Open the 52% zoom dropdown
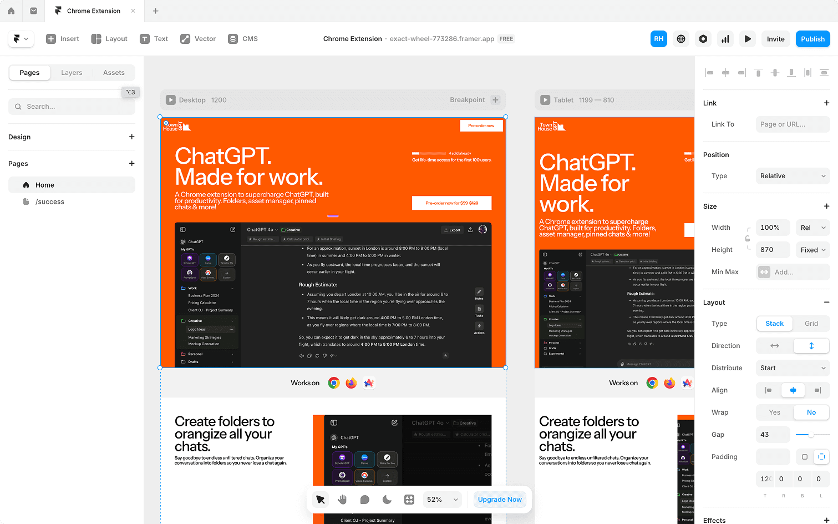The image size is (838, 524). click(443, 500)
